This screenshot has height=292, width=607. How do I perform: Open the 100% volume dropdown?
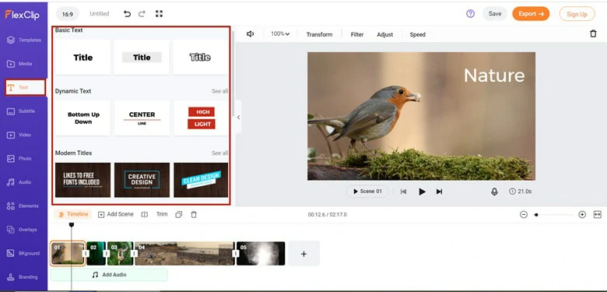click(x=280, y=34)
